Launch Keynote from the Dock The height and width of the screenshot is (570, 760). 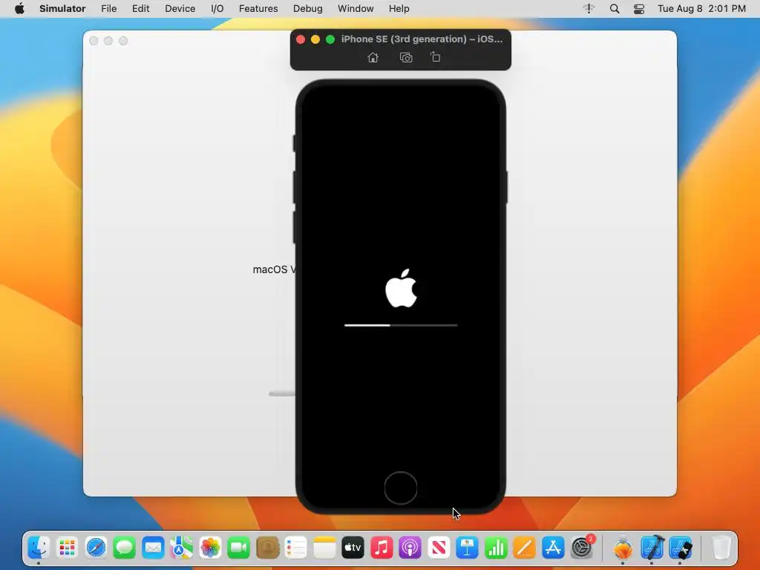point(468,548)
